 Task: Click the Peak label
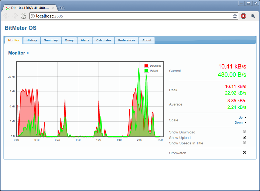173,90
